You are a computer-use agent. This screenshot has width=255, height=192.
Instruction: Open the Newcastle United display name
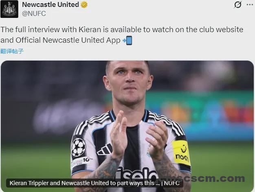point(51,4)
